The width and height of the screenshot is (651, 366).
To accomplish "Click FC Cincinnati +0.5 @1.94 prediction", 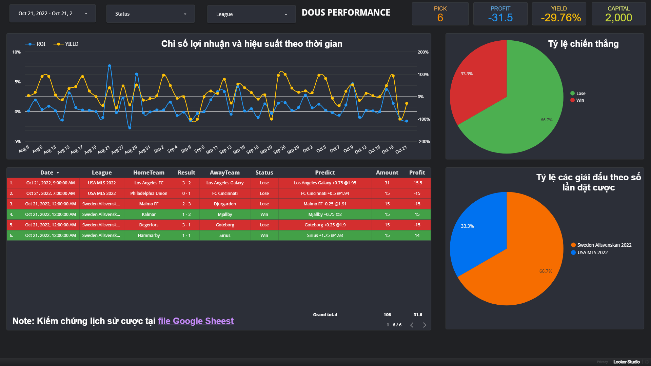I will 325,194.
